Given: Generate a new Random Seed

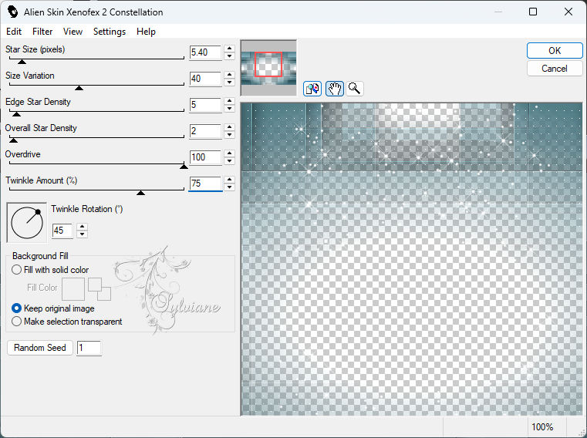Looking at the screenshot, I should [39, 348].
